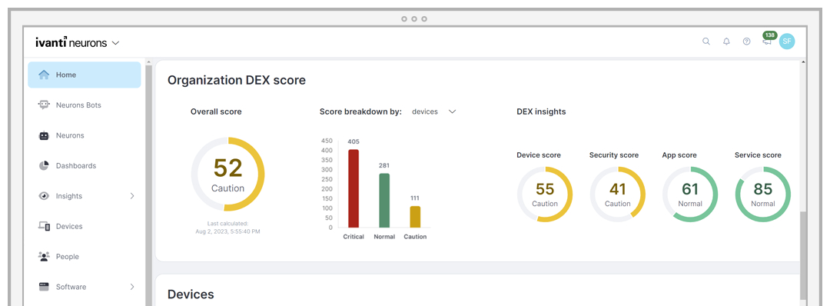Click the 405 value above Critical bar
This screenshot has width=830, height=306.
(354, 141)
